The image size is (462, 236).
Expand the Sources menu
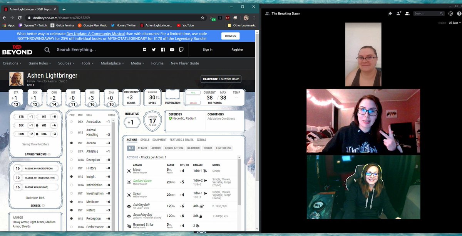(x=66, y=63)
